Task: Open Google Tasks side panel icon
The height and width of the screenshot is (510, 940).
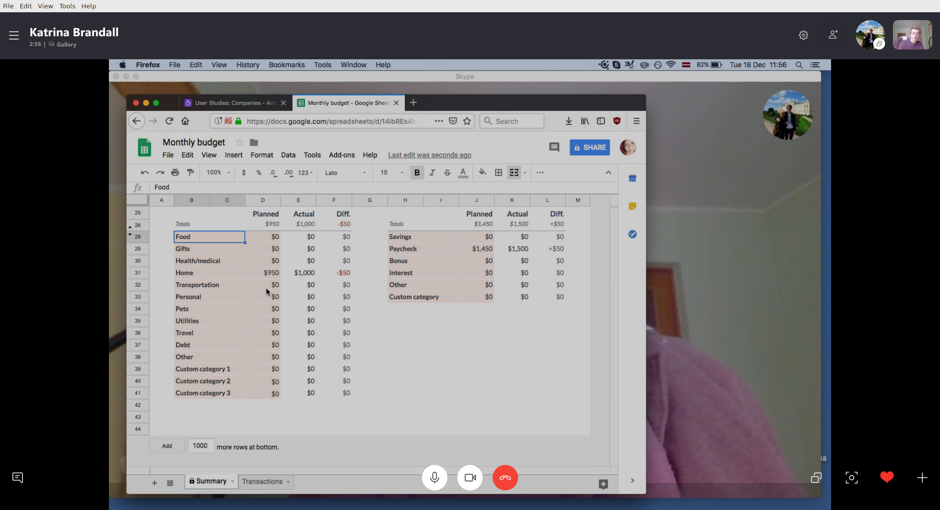Action: click(x=632, y=234)
